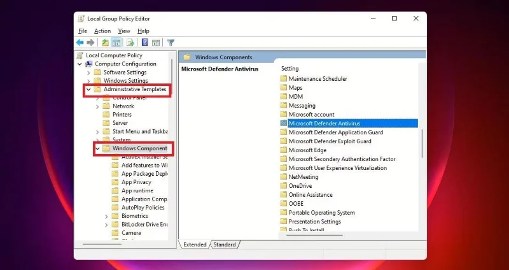
Task: Click the Help question mark toolbar icon
Action: (x=145, y=42)
